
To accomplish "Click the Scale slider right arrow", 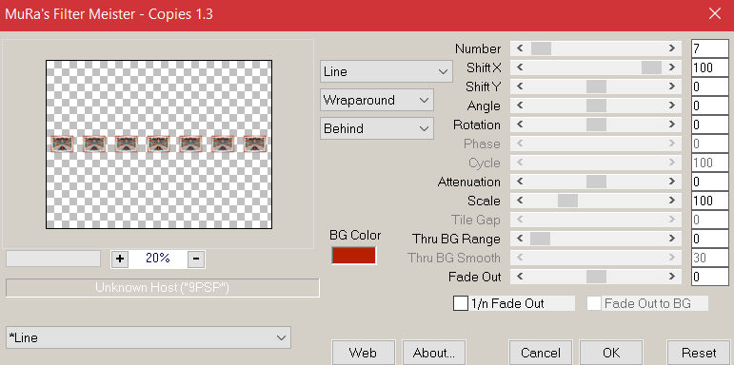I will [x=672, y=201].
